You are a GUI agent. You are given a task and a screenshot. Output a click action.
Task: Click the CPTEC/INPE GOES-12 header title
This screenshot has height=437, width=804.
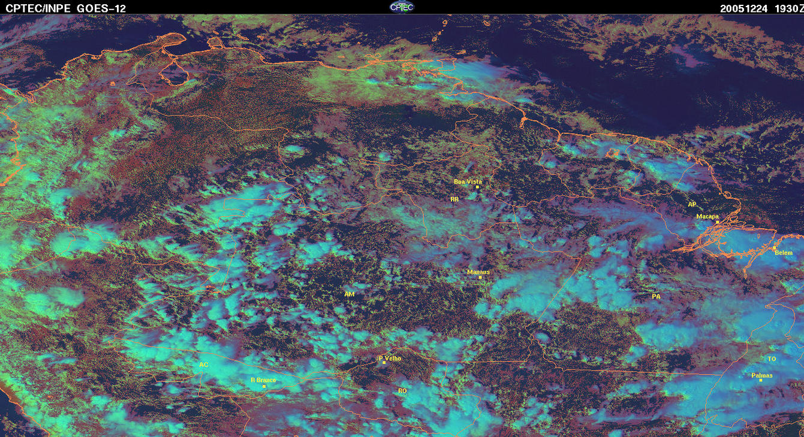(65, 8)
